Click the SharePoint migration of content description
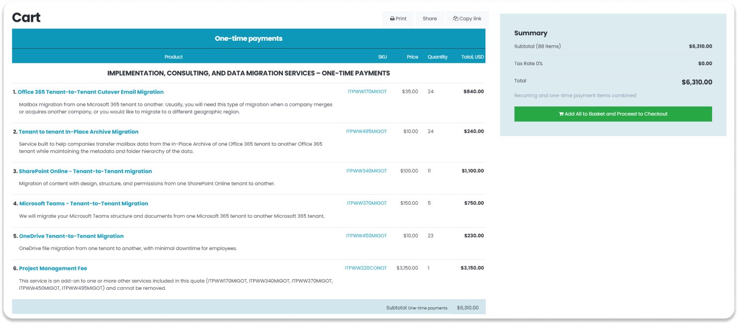The height and width of the screenshot is (324, 738). 147,183
